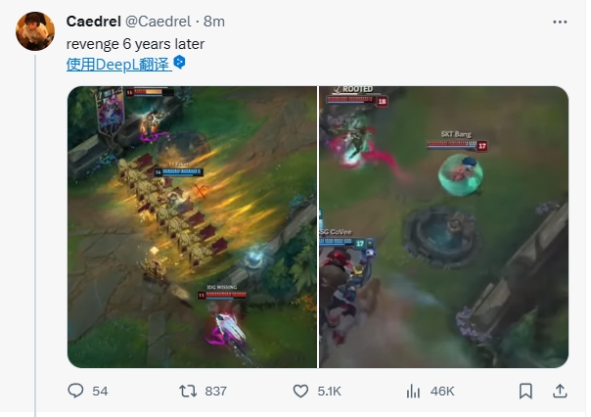Image resolution: width=591 pixels, height=417 pixels.
Task: Click the reply speech bubble icon
Action: click(x=75, y=391)
